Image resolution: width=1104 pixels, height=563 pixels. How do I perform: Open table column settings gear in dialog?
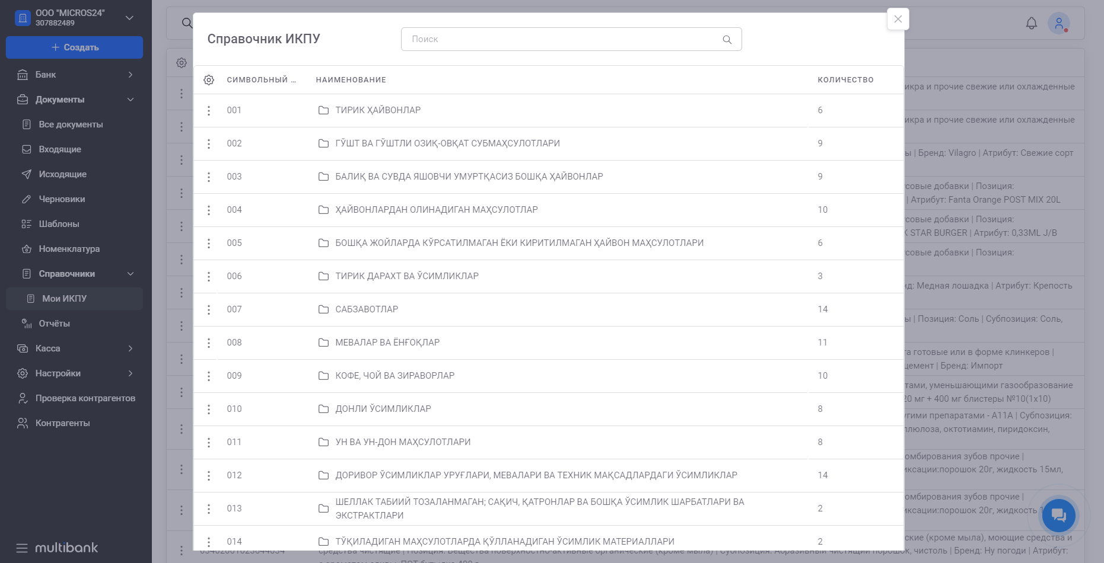pyautogui.click(x=209, y=80)
